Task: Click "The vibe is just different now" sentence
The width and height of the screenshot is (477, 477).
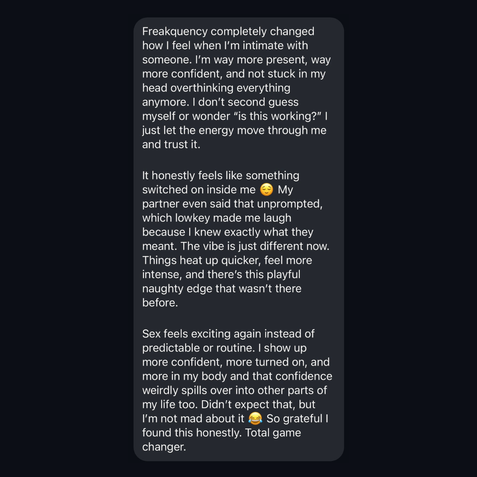Action: 254,246
